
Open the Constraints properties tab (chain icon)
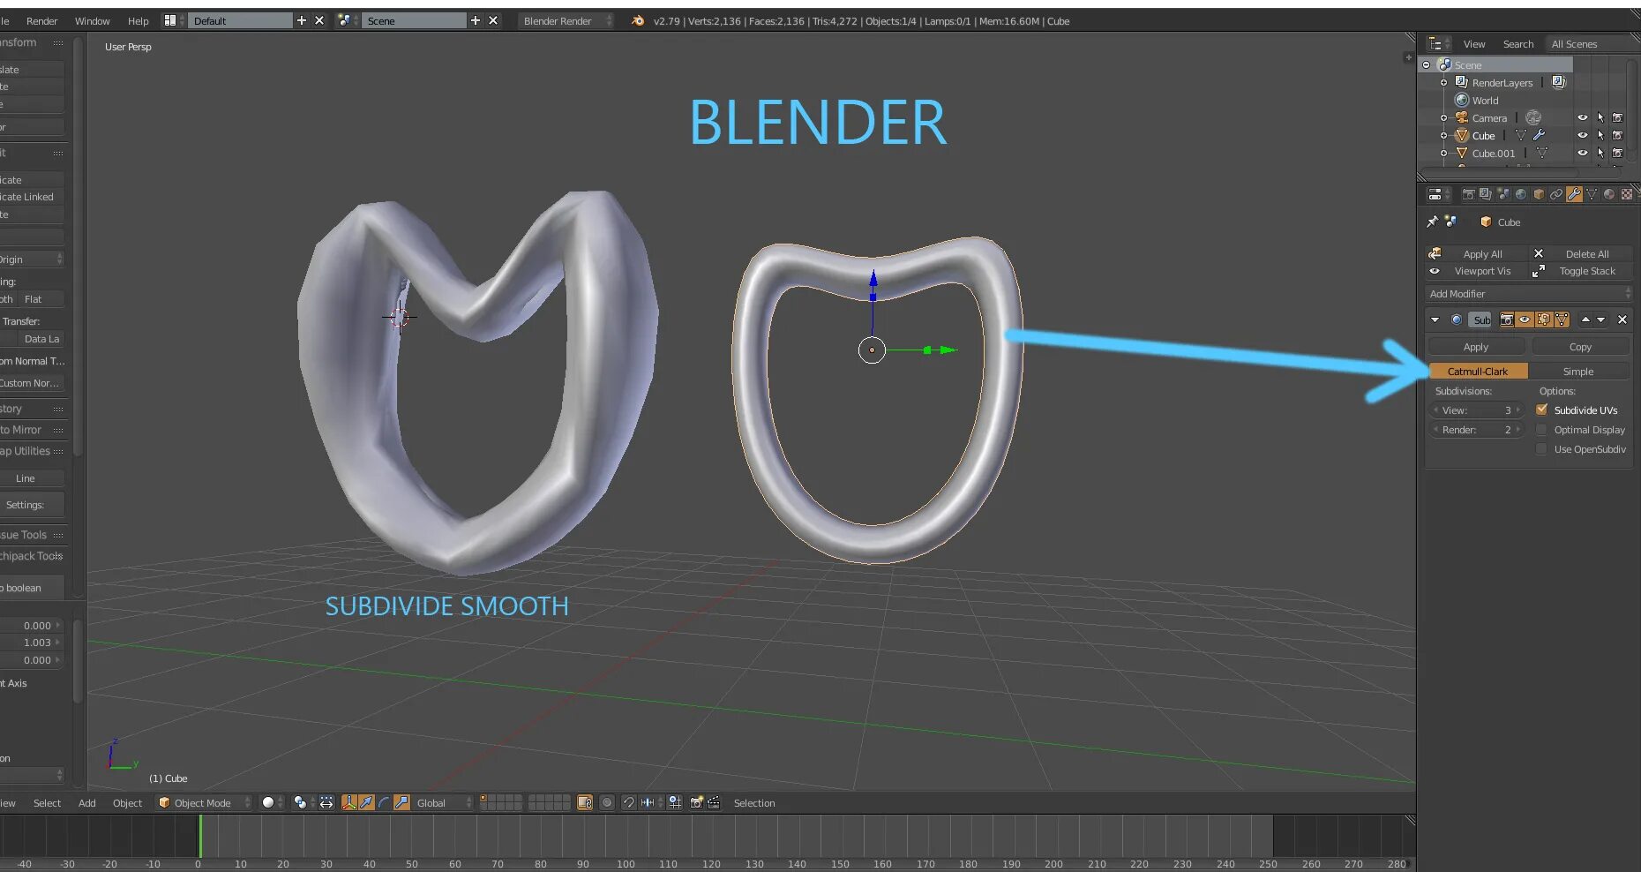point(1556,194)
